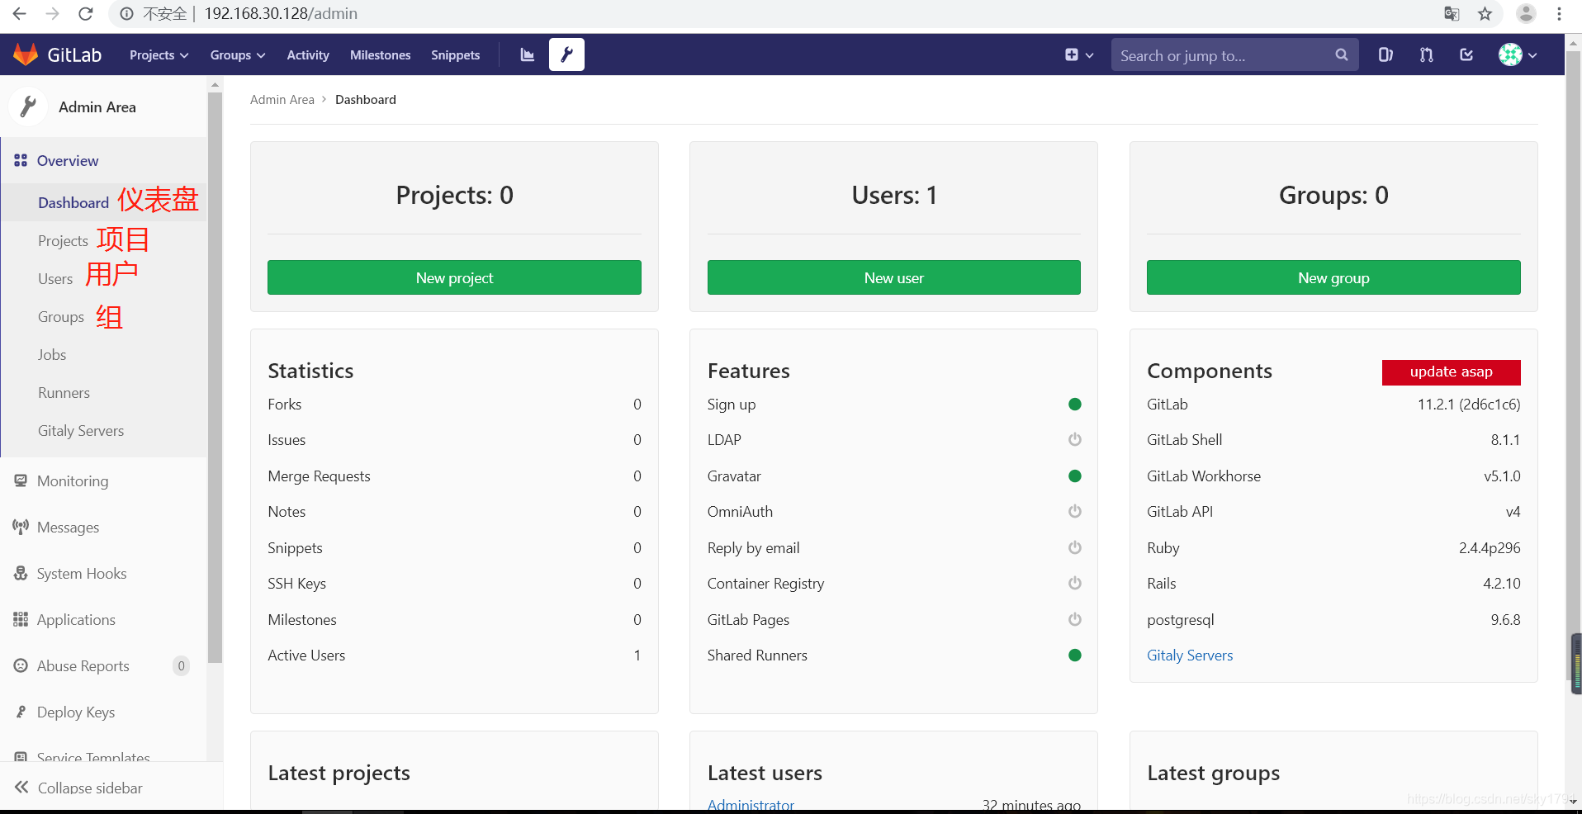Click the bookmark star icon
Viewport: 1582px width, 814px height.
click(1485, 13)
